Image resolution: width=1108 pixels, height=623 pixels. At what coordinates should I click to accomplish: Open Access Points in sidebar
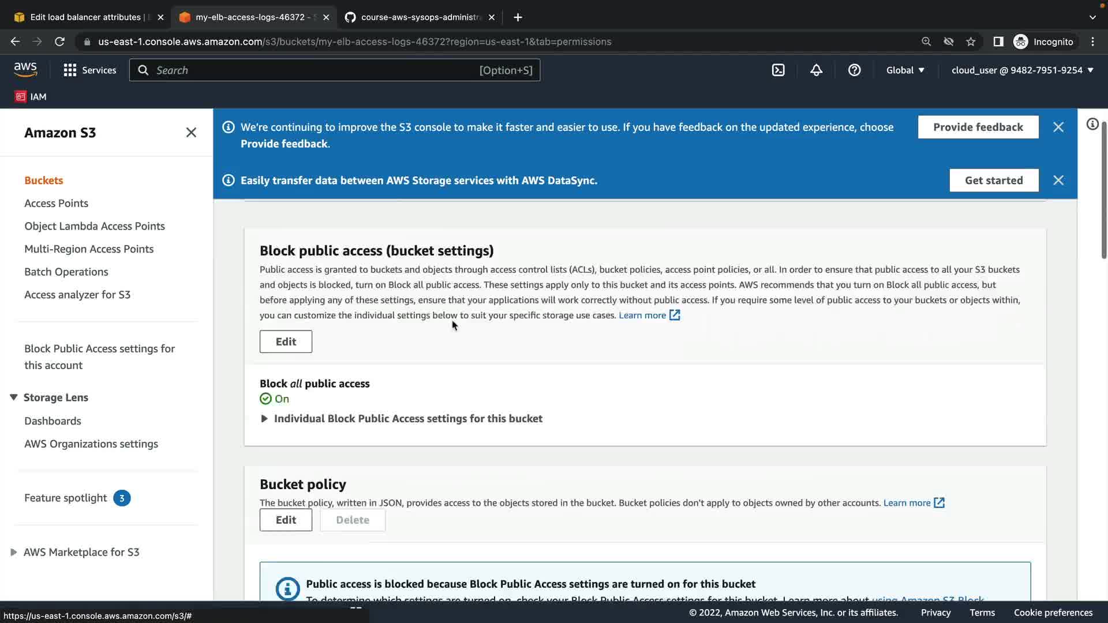pos(56,203)
